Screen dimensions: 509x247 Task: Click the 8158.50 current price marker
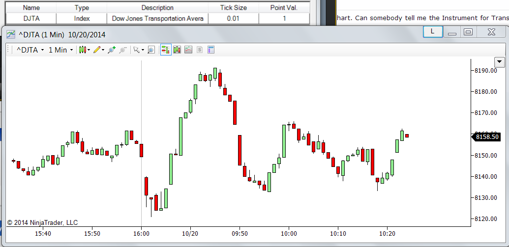click(486, 137)
